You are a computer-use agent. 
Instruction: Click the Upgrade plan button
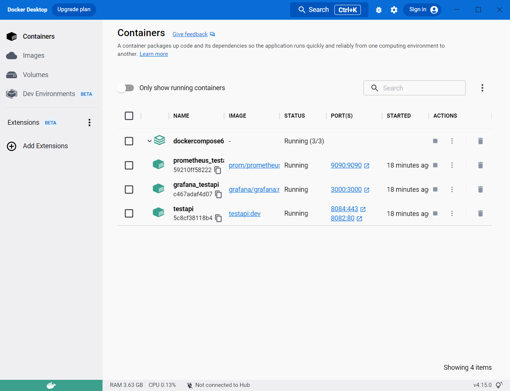[x=74, y=10]
